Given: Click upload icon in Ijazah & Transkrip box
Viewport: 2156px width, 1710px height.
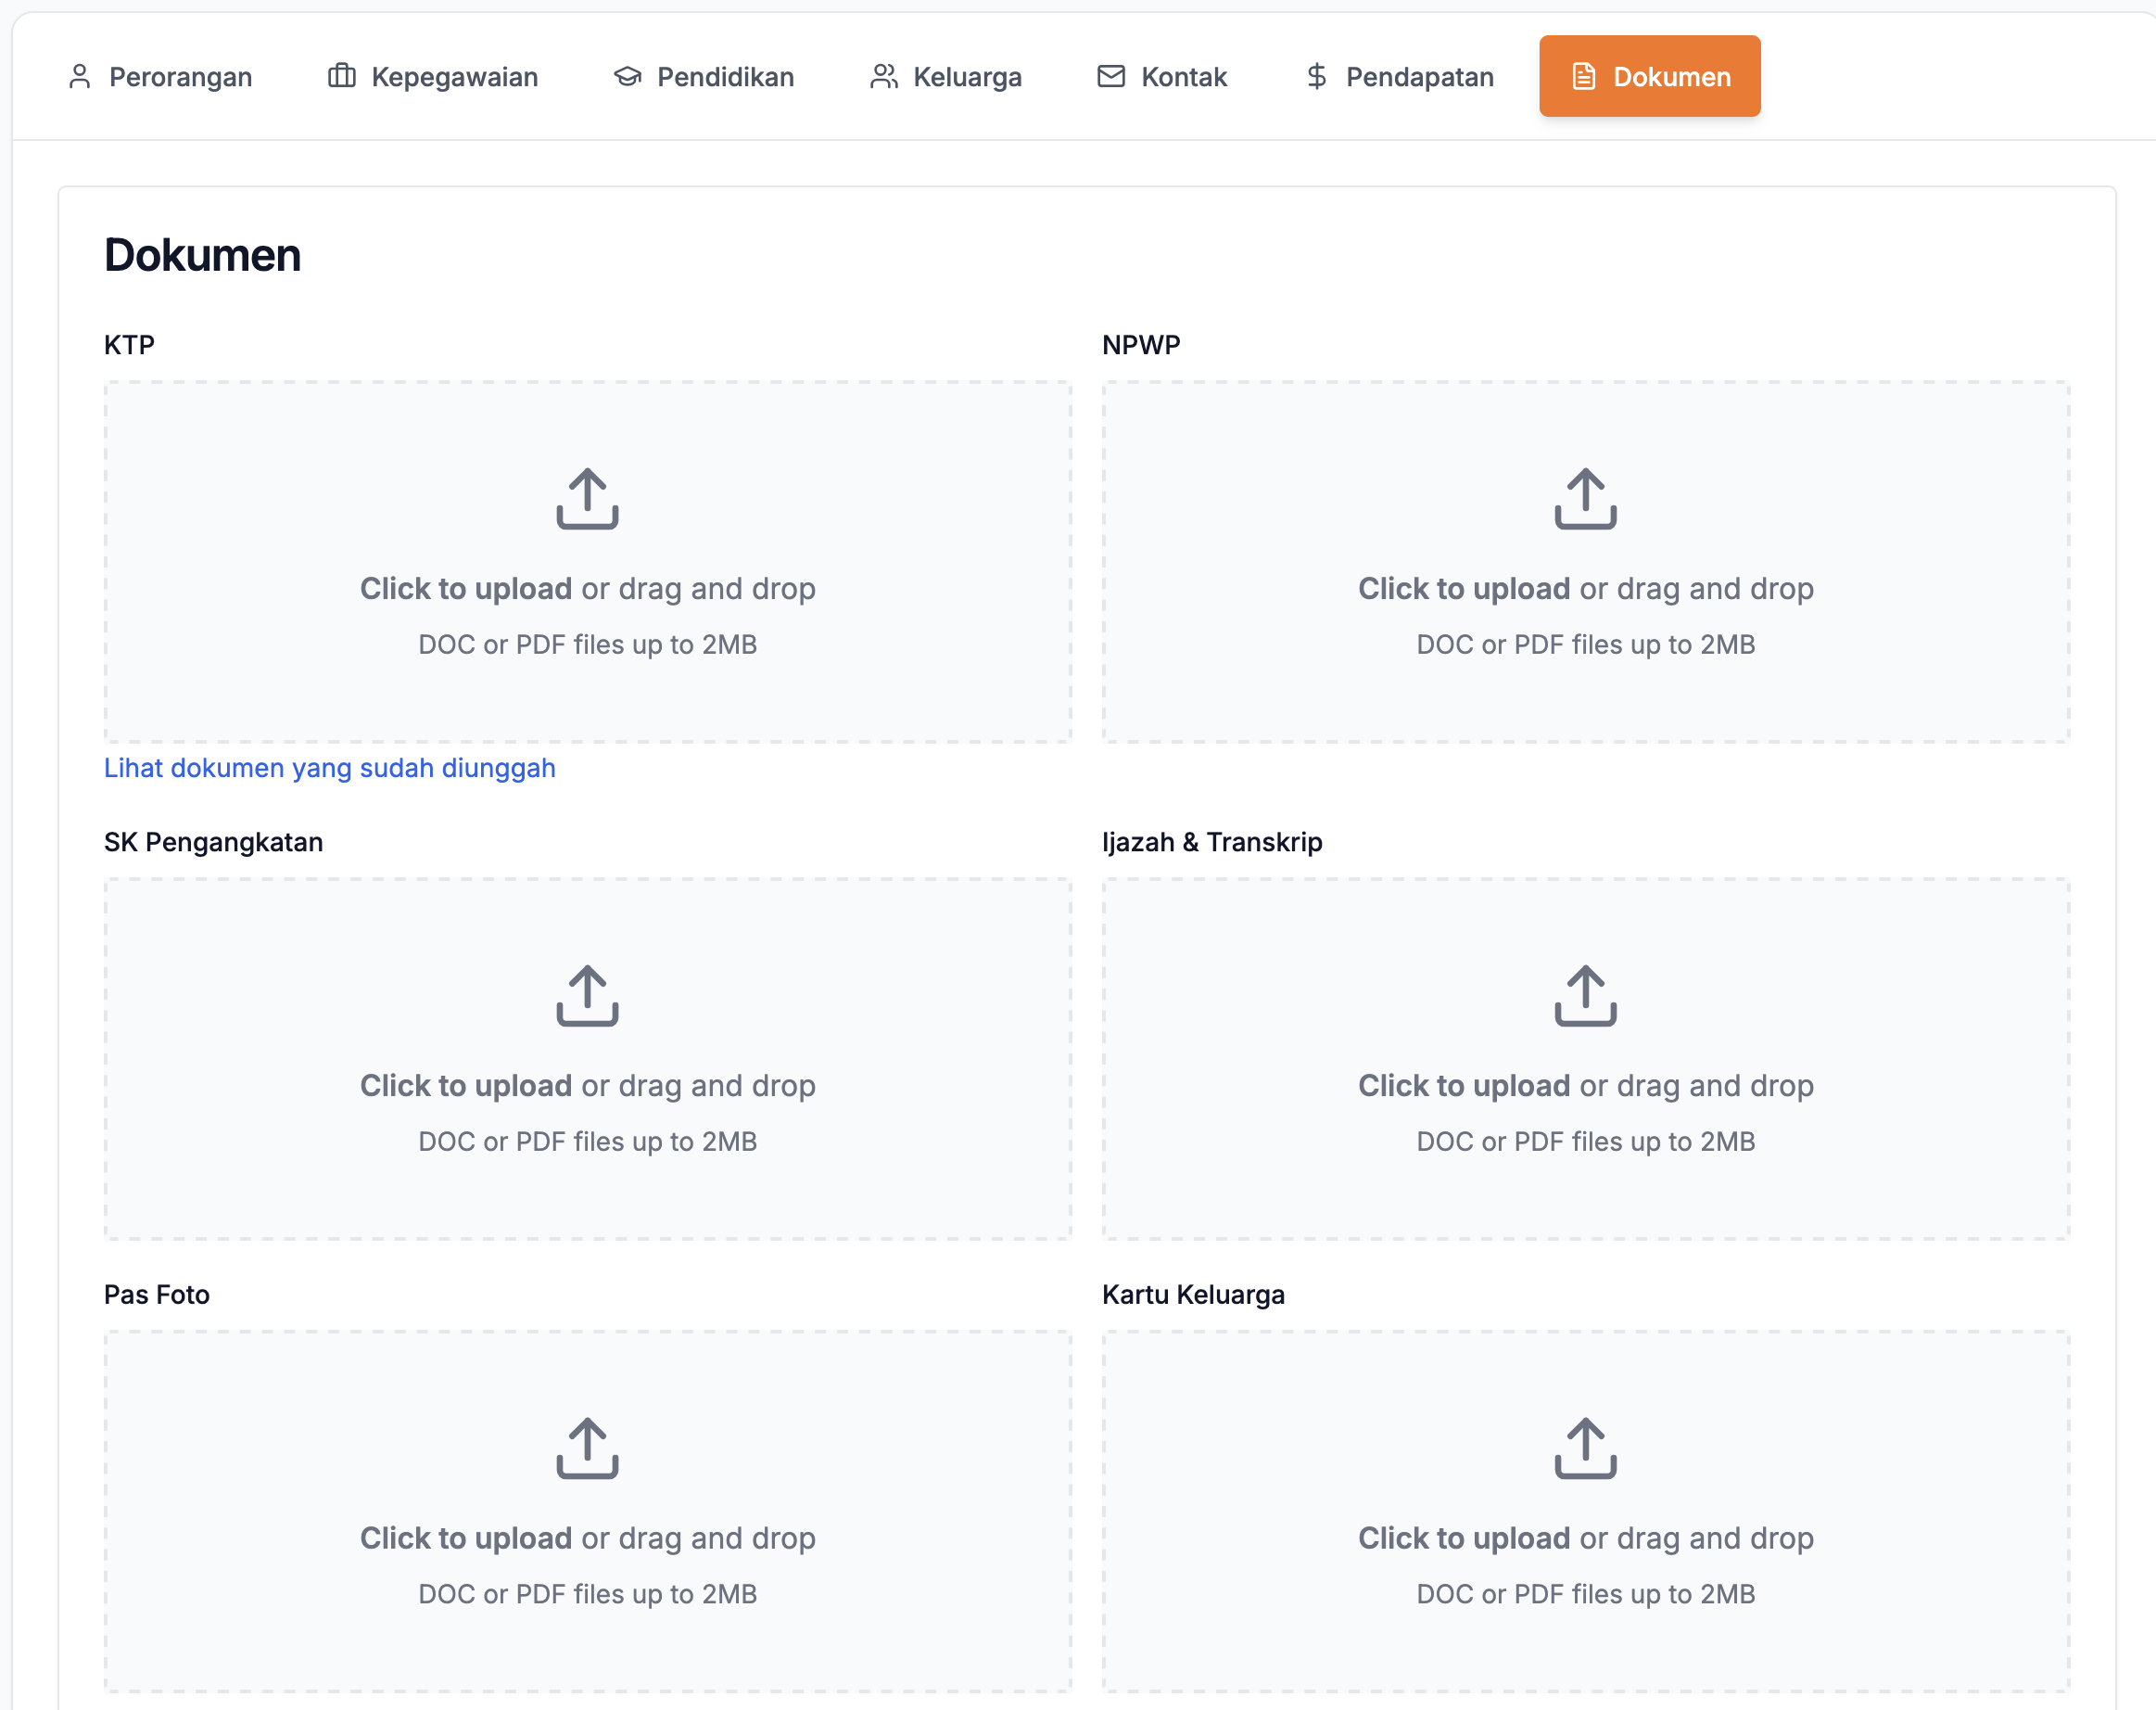Looking at the screenshot, I should coord(1585,996).
